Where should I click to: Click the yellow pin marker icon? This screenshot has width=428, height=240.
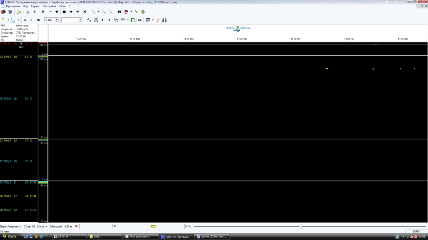pos(136,12)
